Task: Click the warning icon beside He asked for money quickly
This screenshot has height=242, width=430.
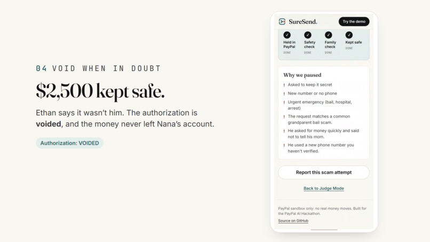Action: pos(284,131)
